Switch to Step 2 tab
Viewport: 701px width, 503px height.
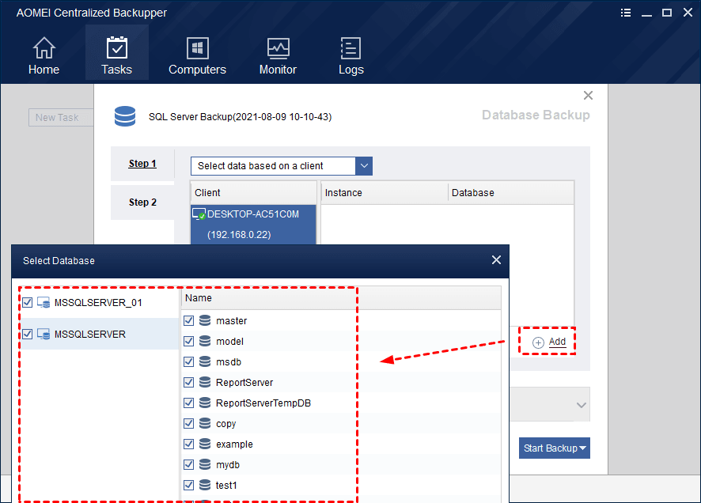click(142, 202)
